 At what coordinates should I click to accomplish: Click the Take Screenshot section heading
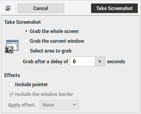pyautogui.click(x=22, y=22)
